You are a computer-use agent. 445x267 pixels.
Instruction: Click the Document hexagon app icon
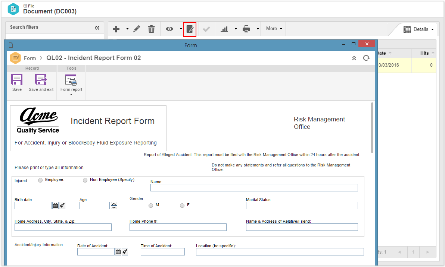(x=13, y=9)
